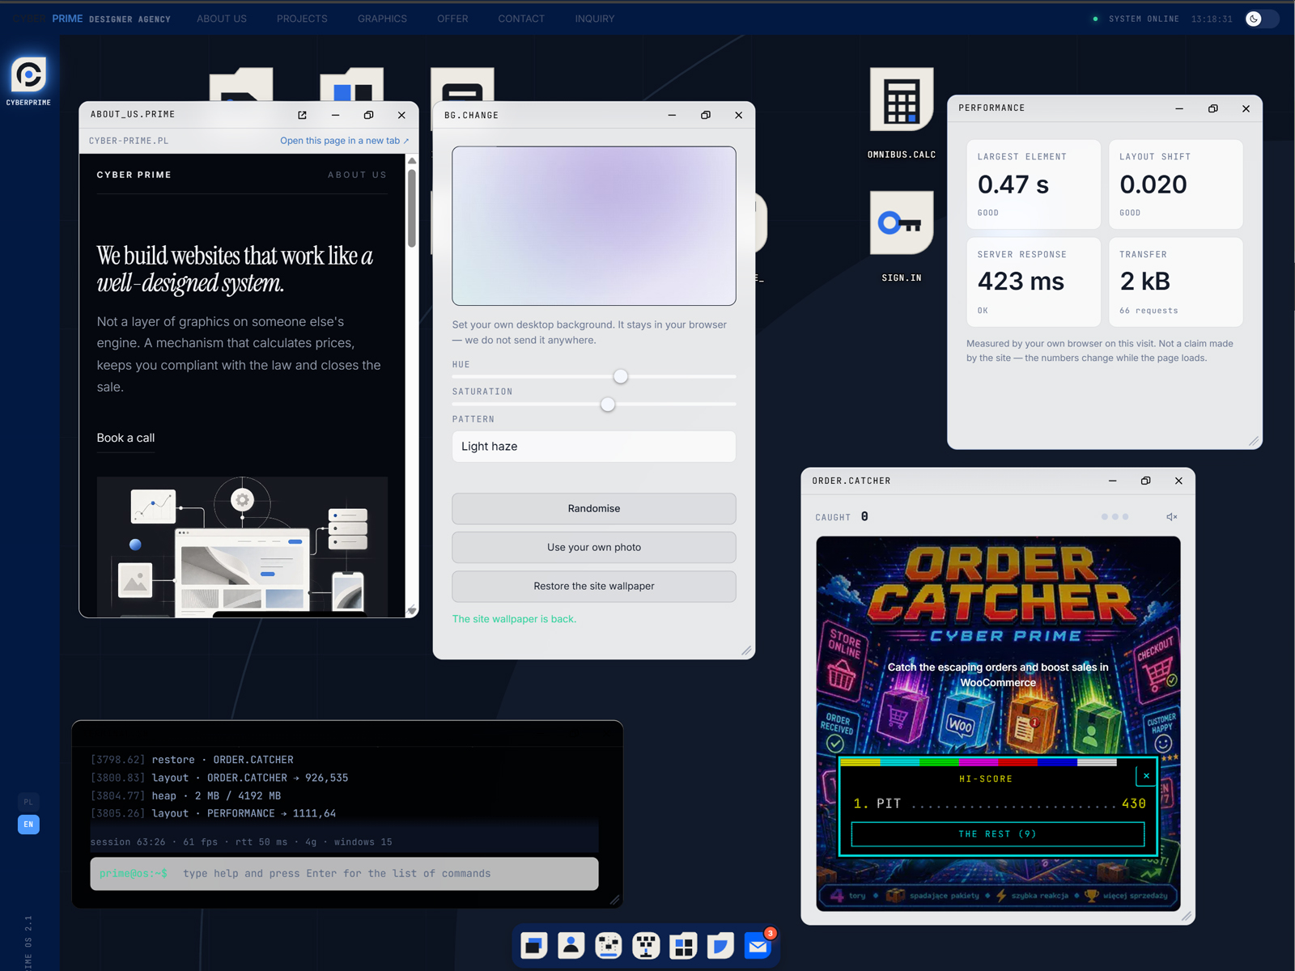
Task: Open CONTACT in top navigation
Action: coord(521,19)
